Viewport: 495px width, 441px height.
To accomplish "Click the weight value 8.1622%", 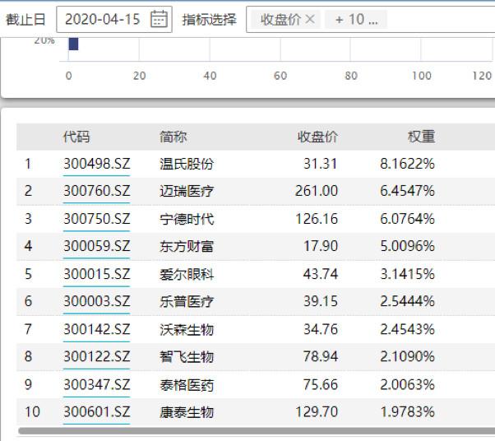I will coord(407,164).
